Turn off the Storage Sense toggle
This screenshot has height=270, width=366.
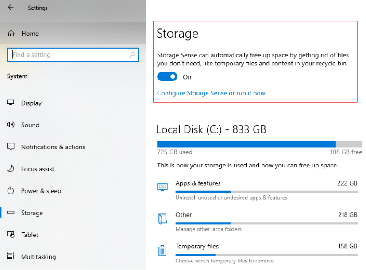[x=167, y=77]
